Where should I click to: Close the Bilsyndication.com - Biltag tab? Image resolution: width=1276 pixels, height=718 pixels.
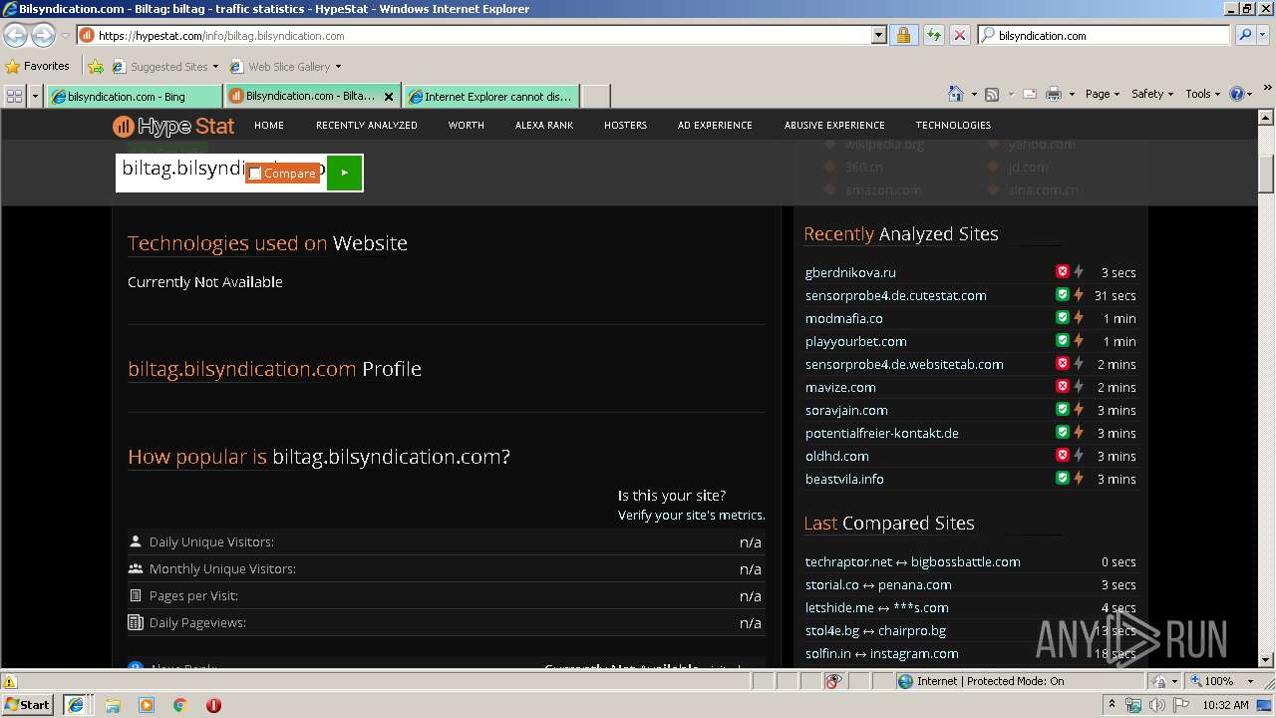point(389,97)
